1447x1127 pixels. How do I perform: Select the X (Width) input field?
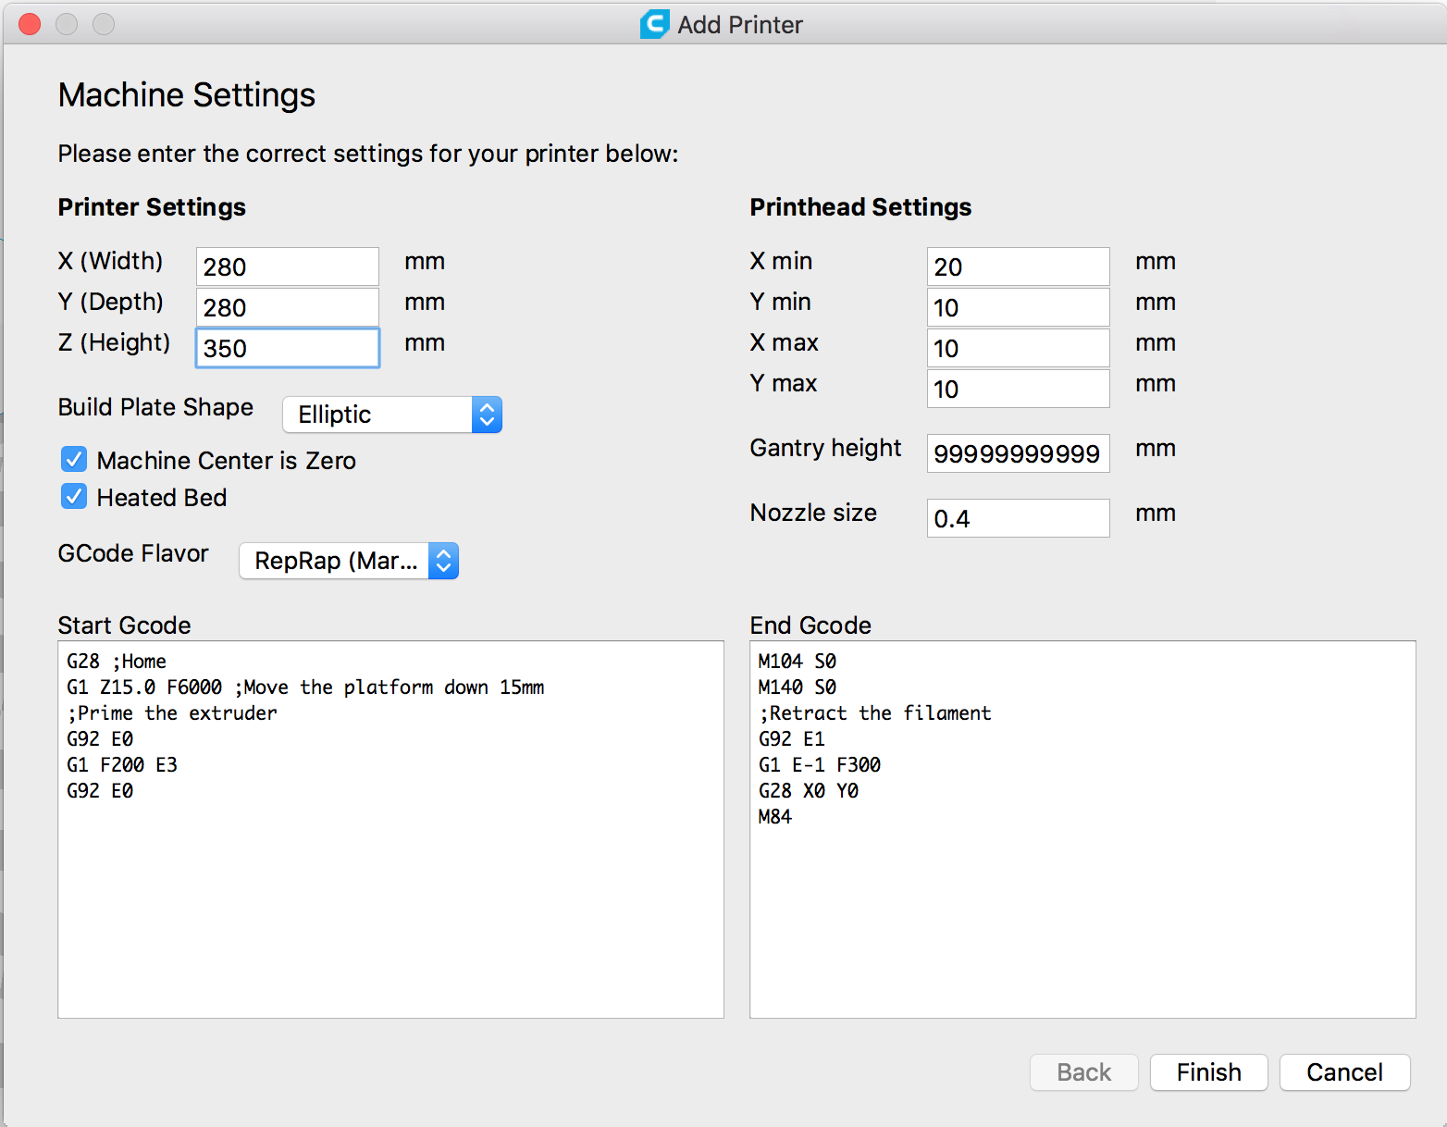point(287,266)
